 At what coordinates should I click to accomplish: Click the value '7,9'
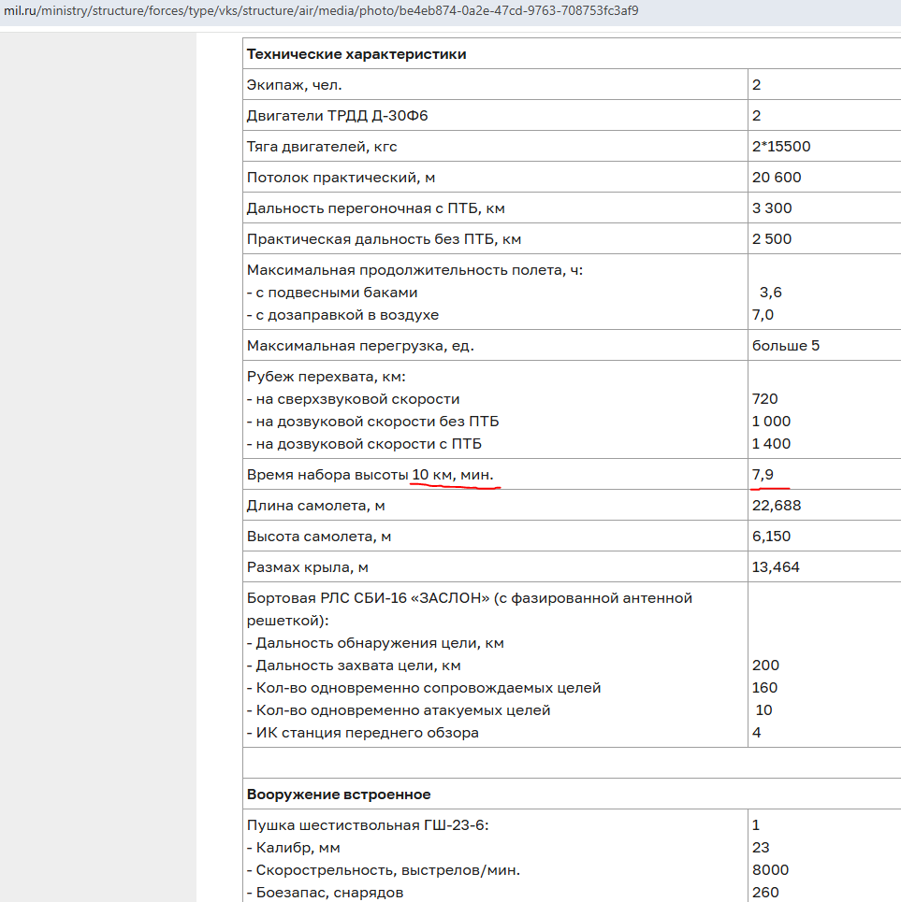763,475
